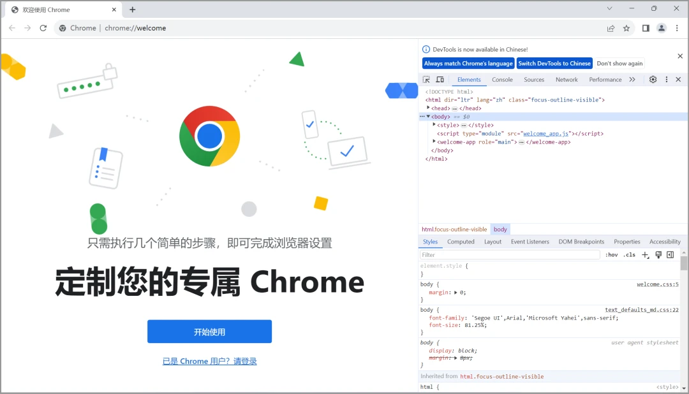This screenshot has height=394, width=689.
Task: Switch to the Network tab
Action: point(567,80)
